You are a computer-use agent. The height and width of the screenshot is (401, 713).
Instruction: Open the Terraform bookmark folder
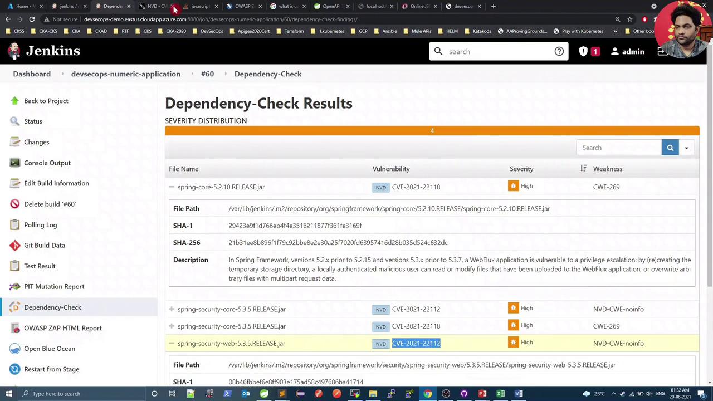290,31
